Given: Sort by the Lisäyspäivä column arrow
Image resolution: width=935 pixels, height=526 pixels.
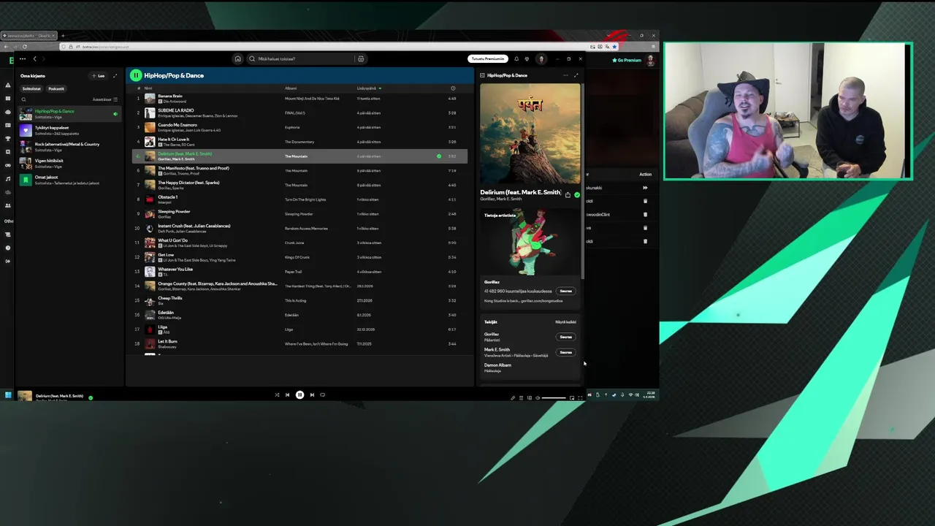Looking at the screenshot, I should click(x=380, y=88).
